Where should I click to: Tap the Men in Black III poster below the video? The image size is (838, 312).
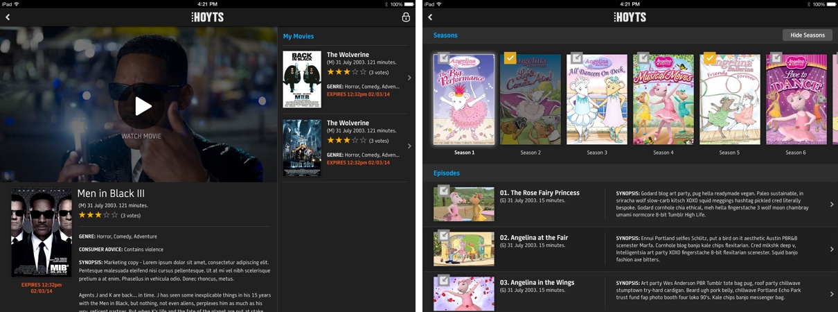coord(42,233)
